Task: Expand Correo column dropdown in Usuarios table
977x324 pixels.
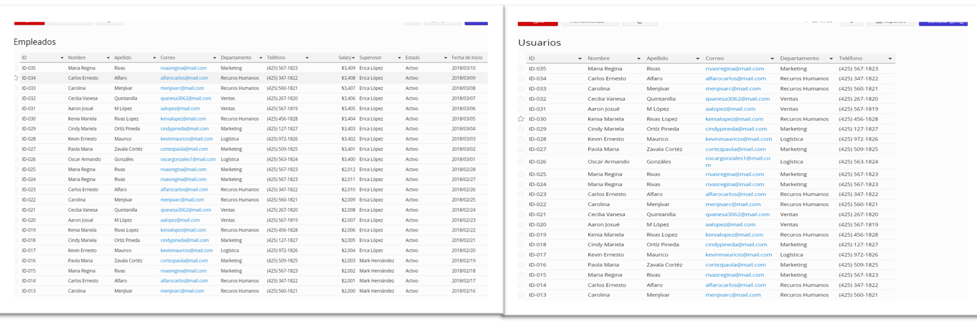Action: [772, 59]
